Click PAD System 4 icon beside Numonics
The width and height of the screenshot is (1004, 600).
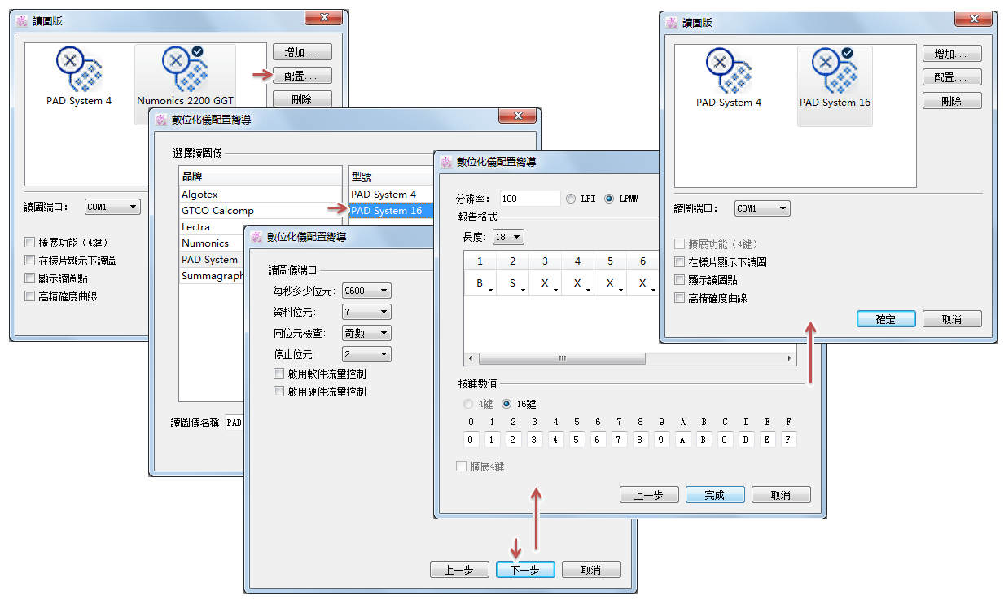(79, 74)
